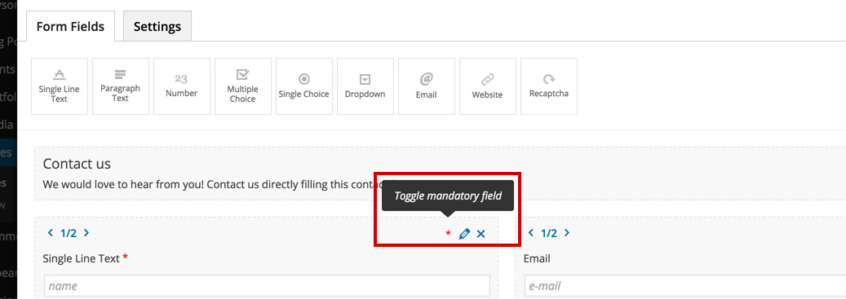Add a Multiple Choice field

[x=243, y=86]
